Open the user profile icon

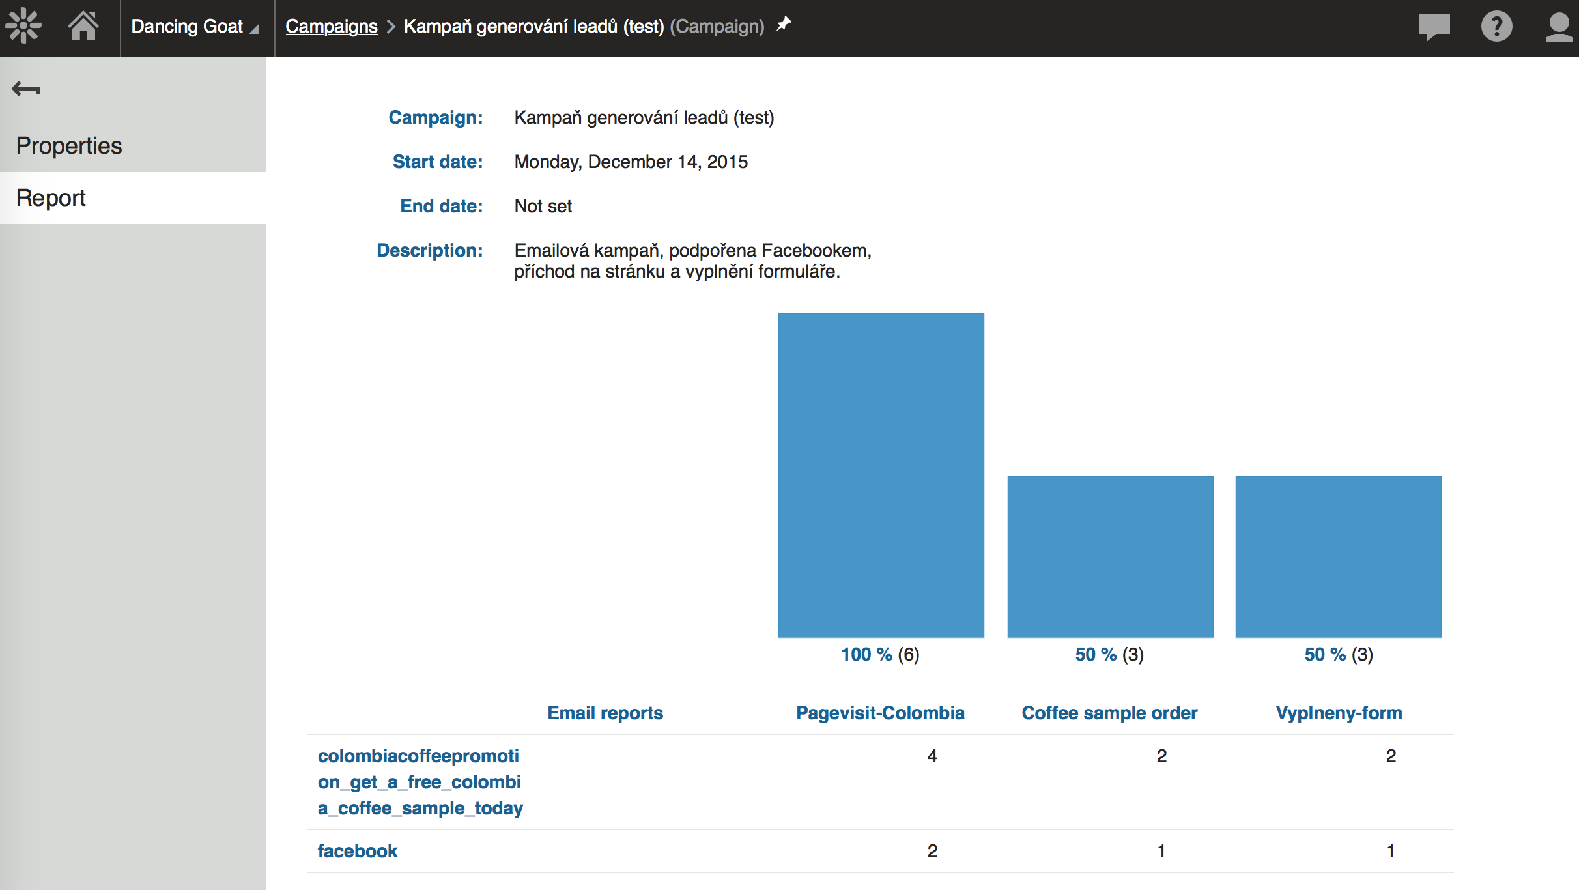tap(1559, 27)
